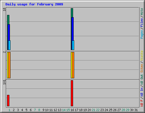Click the yellow Visits bar for day 16

(71, 65)
